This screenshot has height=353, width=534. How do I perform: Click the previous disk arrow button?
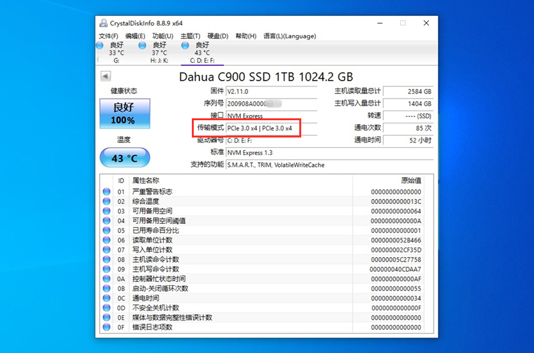pos(106,77)
